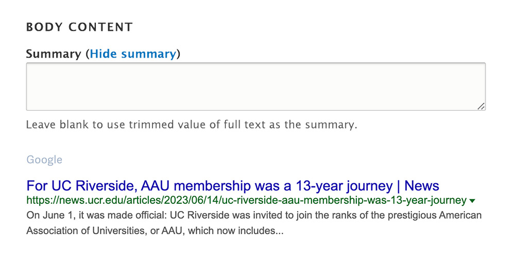
Task: Open the 'For UC Riverside, AAU membership' result title
Action: 233,186
